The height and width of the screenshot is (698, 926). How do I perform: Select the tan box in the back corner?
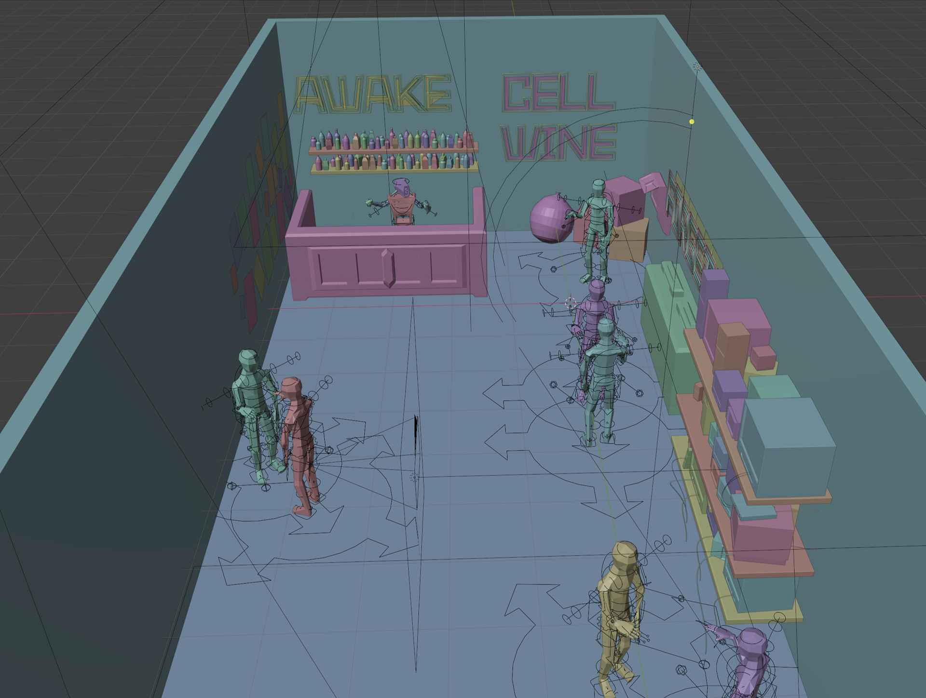tap(630, 241)
